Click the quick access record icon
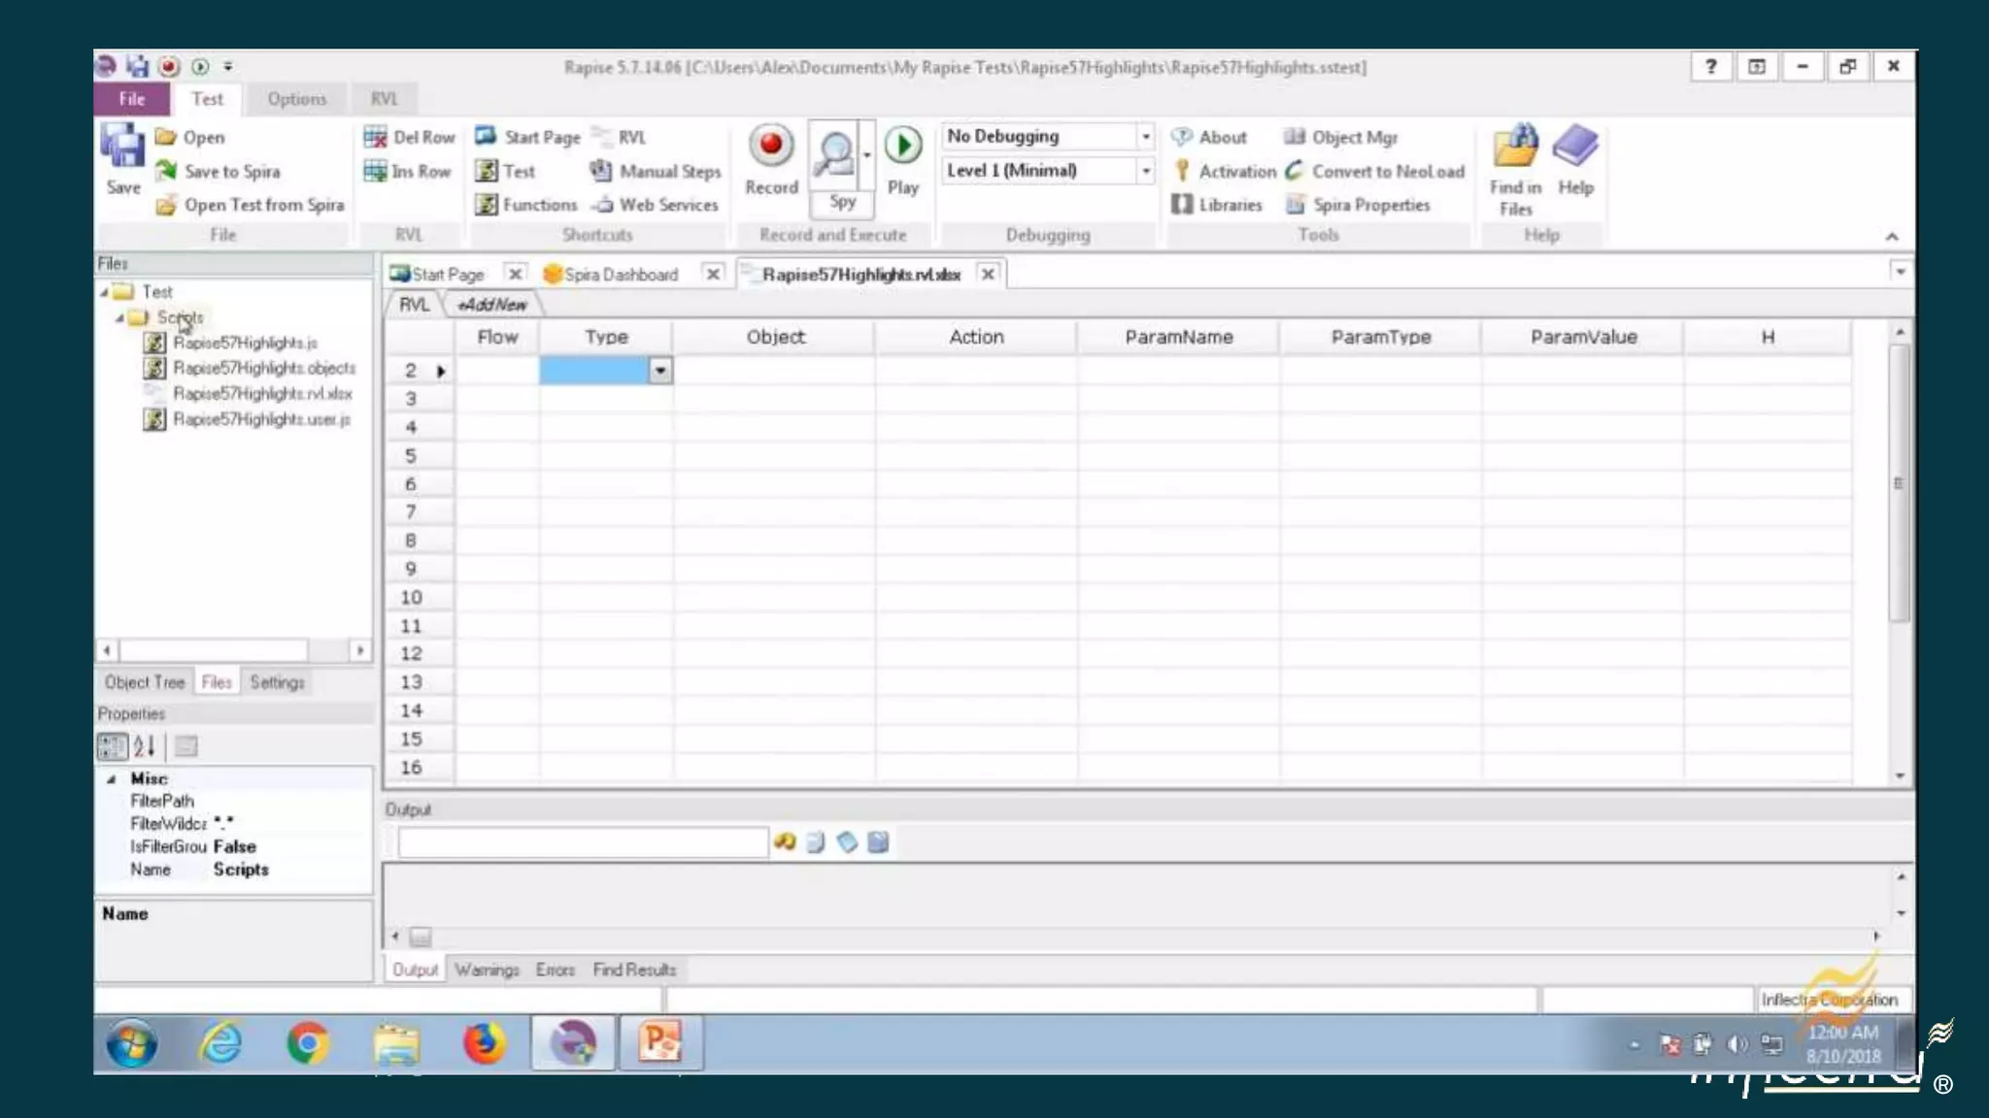Screen dimensions: 1989x1118 coord(169,66)
